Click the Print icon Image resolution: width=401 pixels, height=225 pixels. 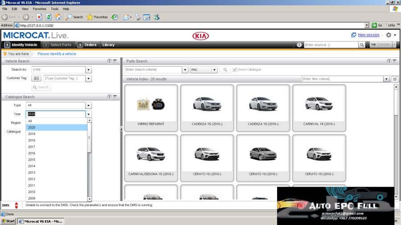137,17
